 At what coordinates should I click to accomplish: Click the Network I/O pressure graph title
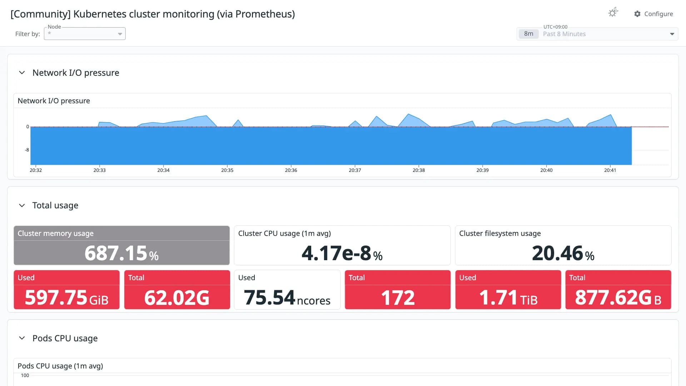coord(54,101)
